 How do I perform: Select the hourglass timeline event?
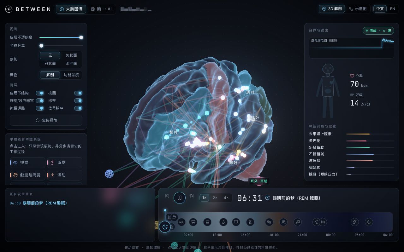[x=250, y=222]
